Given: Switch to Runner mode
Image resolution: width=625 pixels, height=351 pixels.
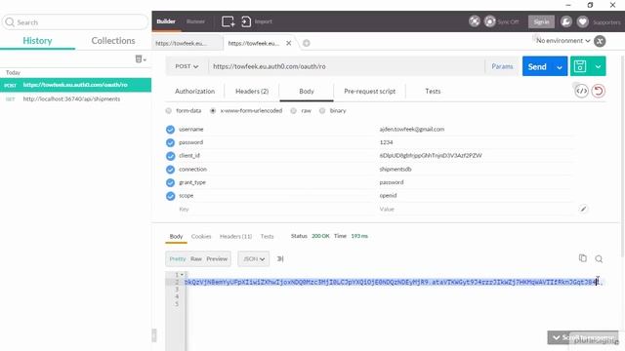Looking at the screenshot, I should point(195,21).
